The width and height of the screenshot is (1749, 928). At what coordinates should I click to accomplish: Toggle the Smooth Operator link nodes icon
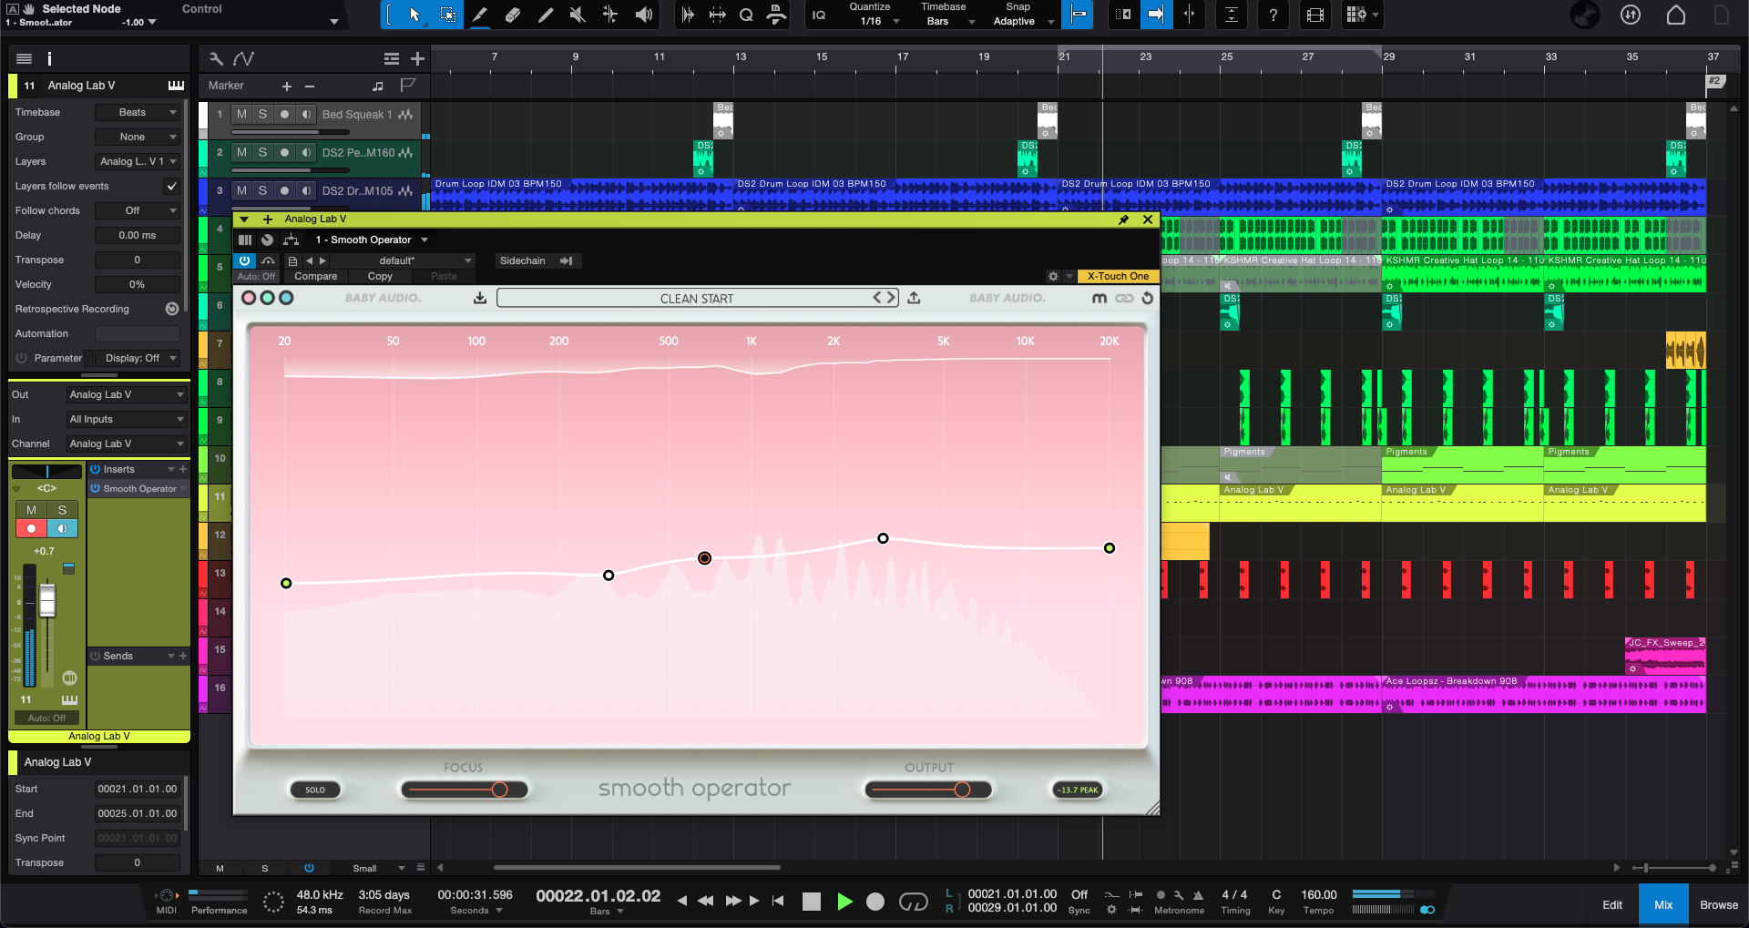tap(1125, 298)
